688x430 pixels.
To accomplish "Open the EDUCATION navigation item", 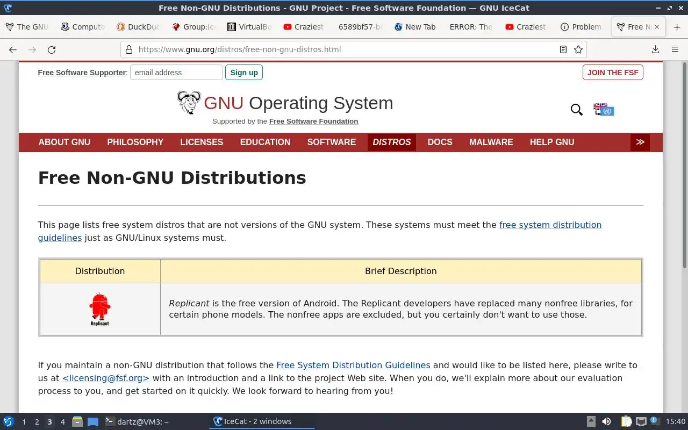I will pos(265,142).
